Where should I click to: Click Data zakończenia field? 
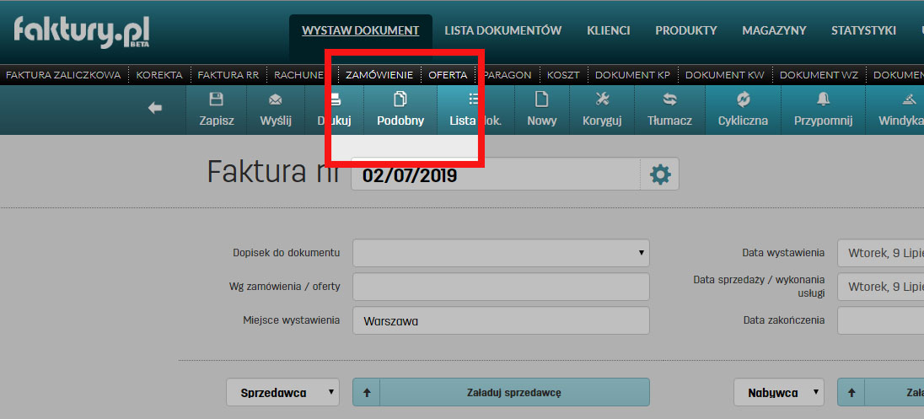(x=880, y=320)
